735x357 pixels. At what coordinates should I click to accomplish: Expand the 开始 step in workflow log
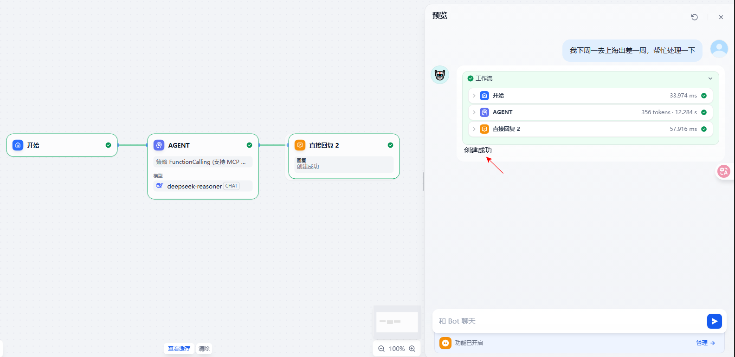474,96
